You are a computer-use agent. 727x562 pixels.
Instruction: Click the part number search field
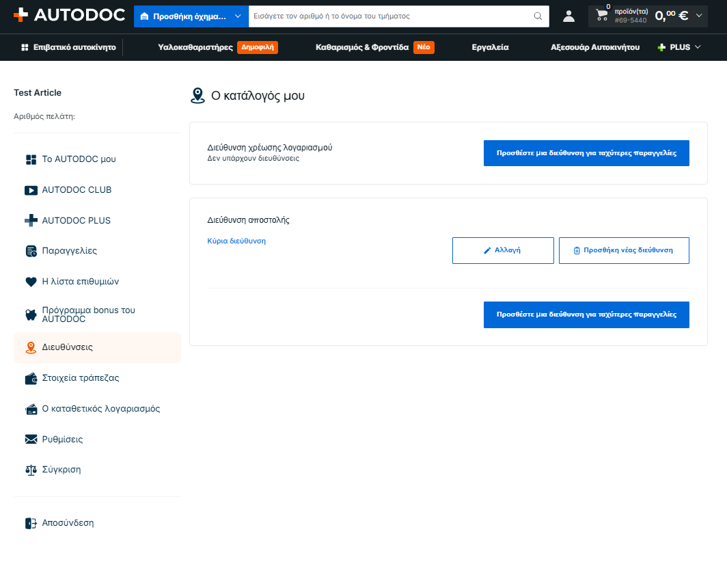390,16
